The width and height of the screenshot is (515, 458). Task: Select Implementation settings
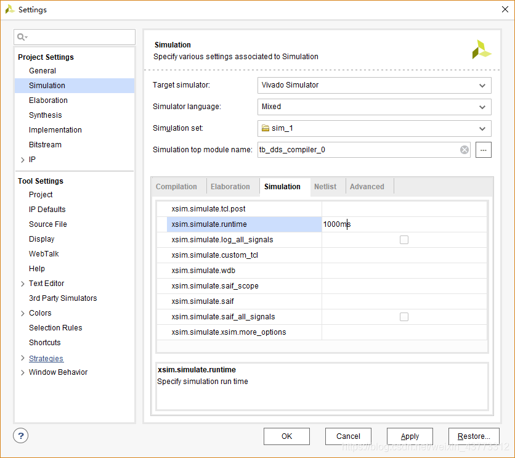coord(55,130)
